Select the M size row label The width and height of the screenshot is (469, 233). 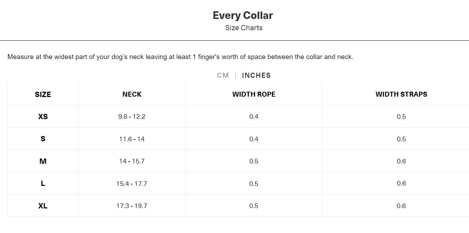click(42, 161)
